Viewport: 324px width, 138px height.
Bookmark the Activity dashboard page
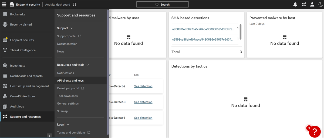[x=75, y=5]
